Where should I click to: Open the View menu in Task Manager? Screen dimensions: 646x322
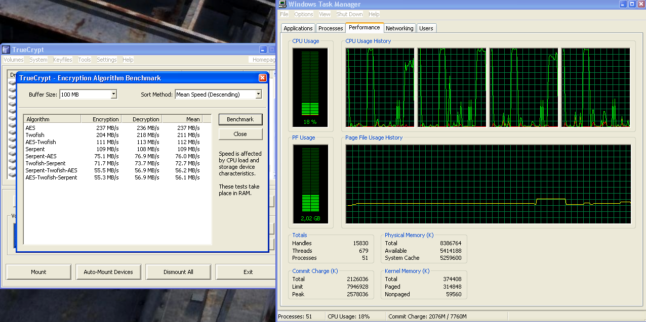(325, 14)
